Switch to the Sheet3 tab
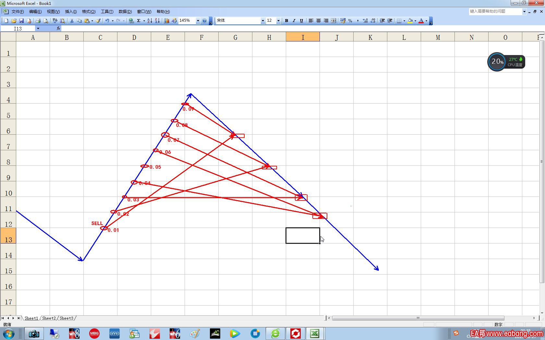 pyautogui.click(x=67, y=318)
